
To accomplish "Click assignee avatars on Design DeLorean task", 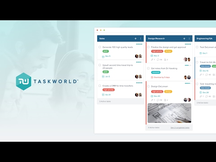I will (187, 100).
